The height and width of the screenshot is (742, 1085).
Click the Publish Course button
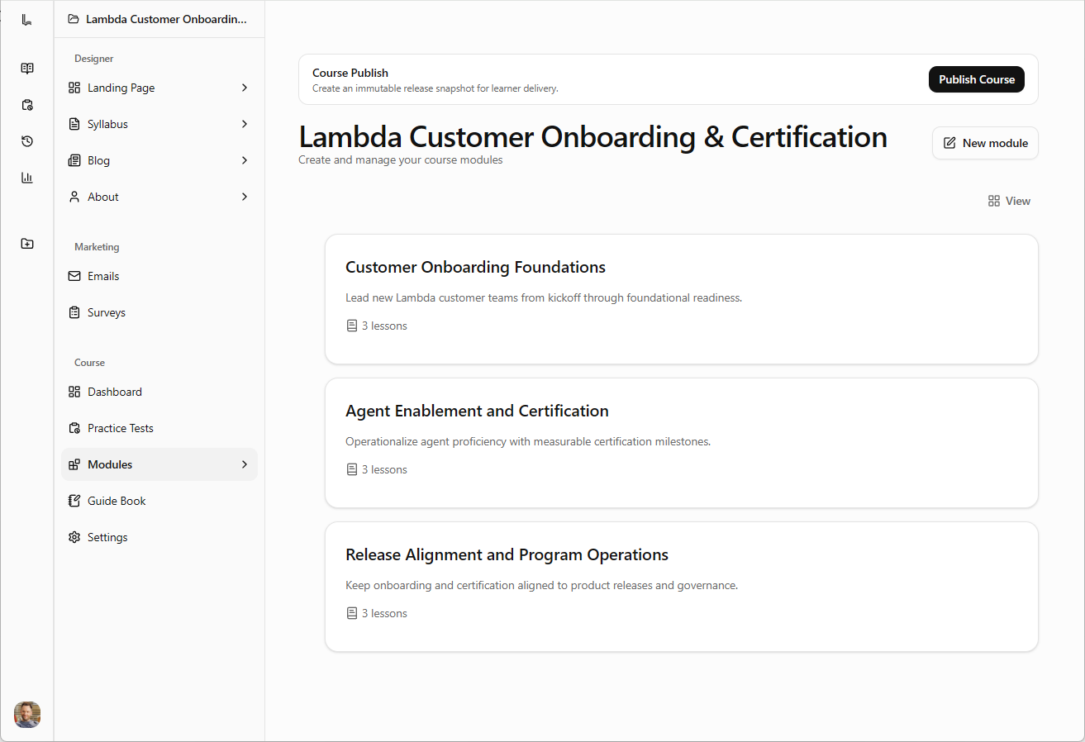pyautogui.click(x=976, y=79)
